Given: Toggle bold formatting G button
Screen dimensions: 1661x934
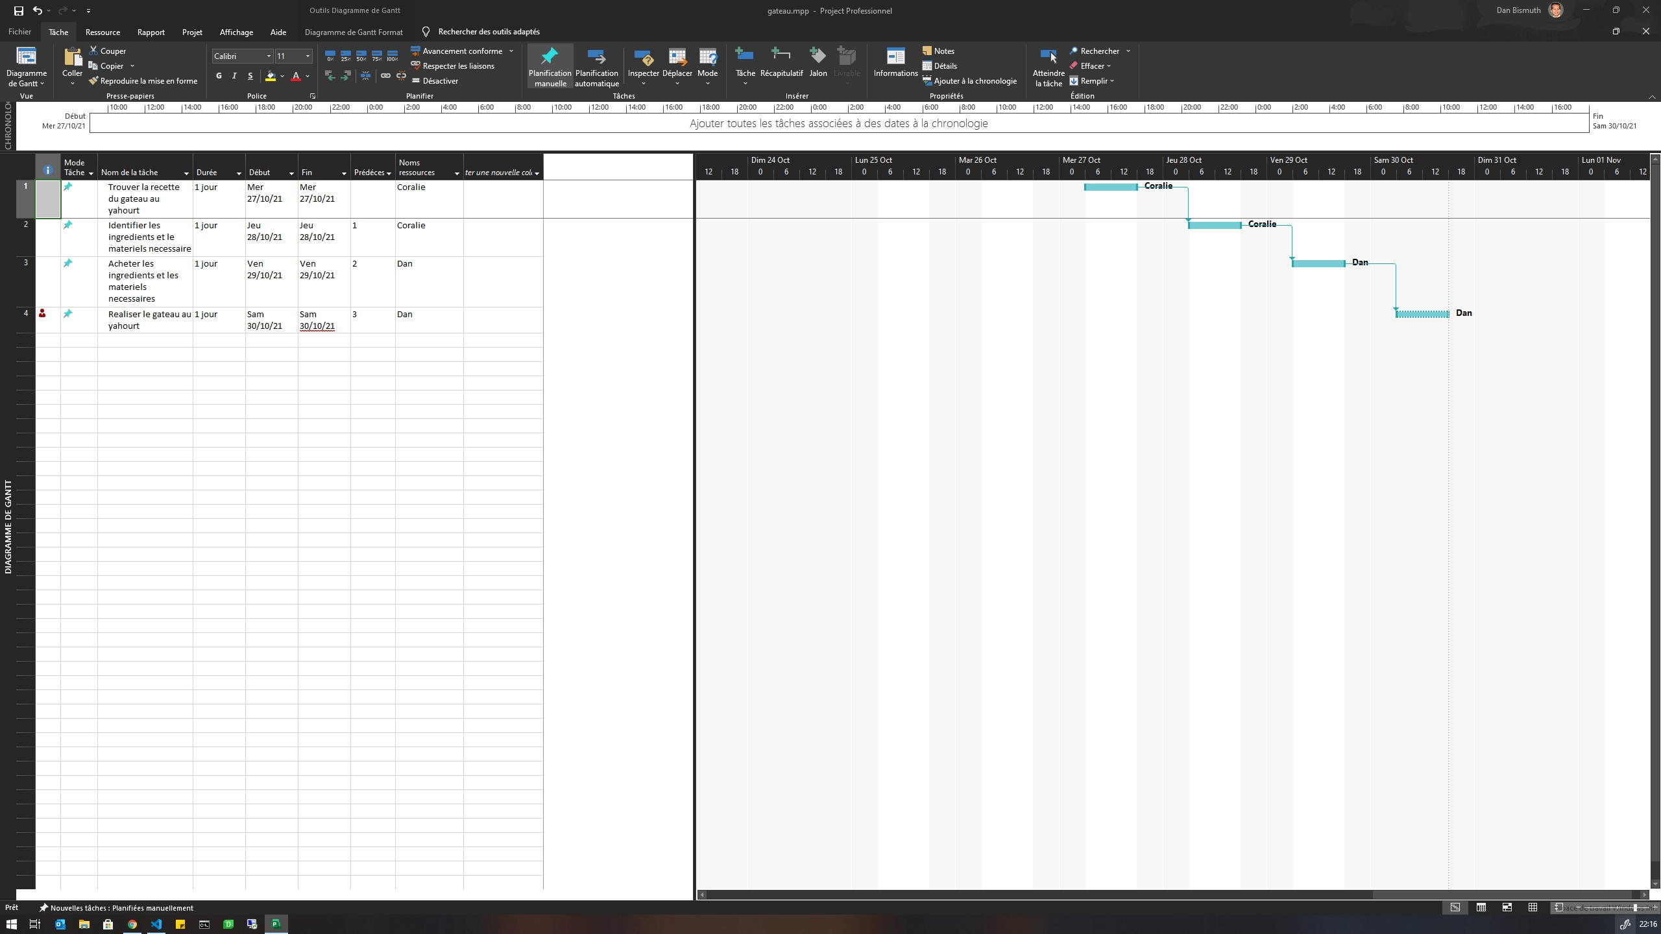Looking at the screenshot, I should (x=219, y=76).
